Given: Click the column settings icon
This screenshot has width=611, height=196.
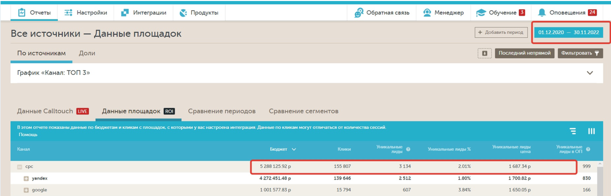Looking at the screenshot, I should (592, 131).
